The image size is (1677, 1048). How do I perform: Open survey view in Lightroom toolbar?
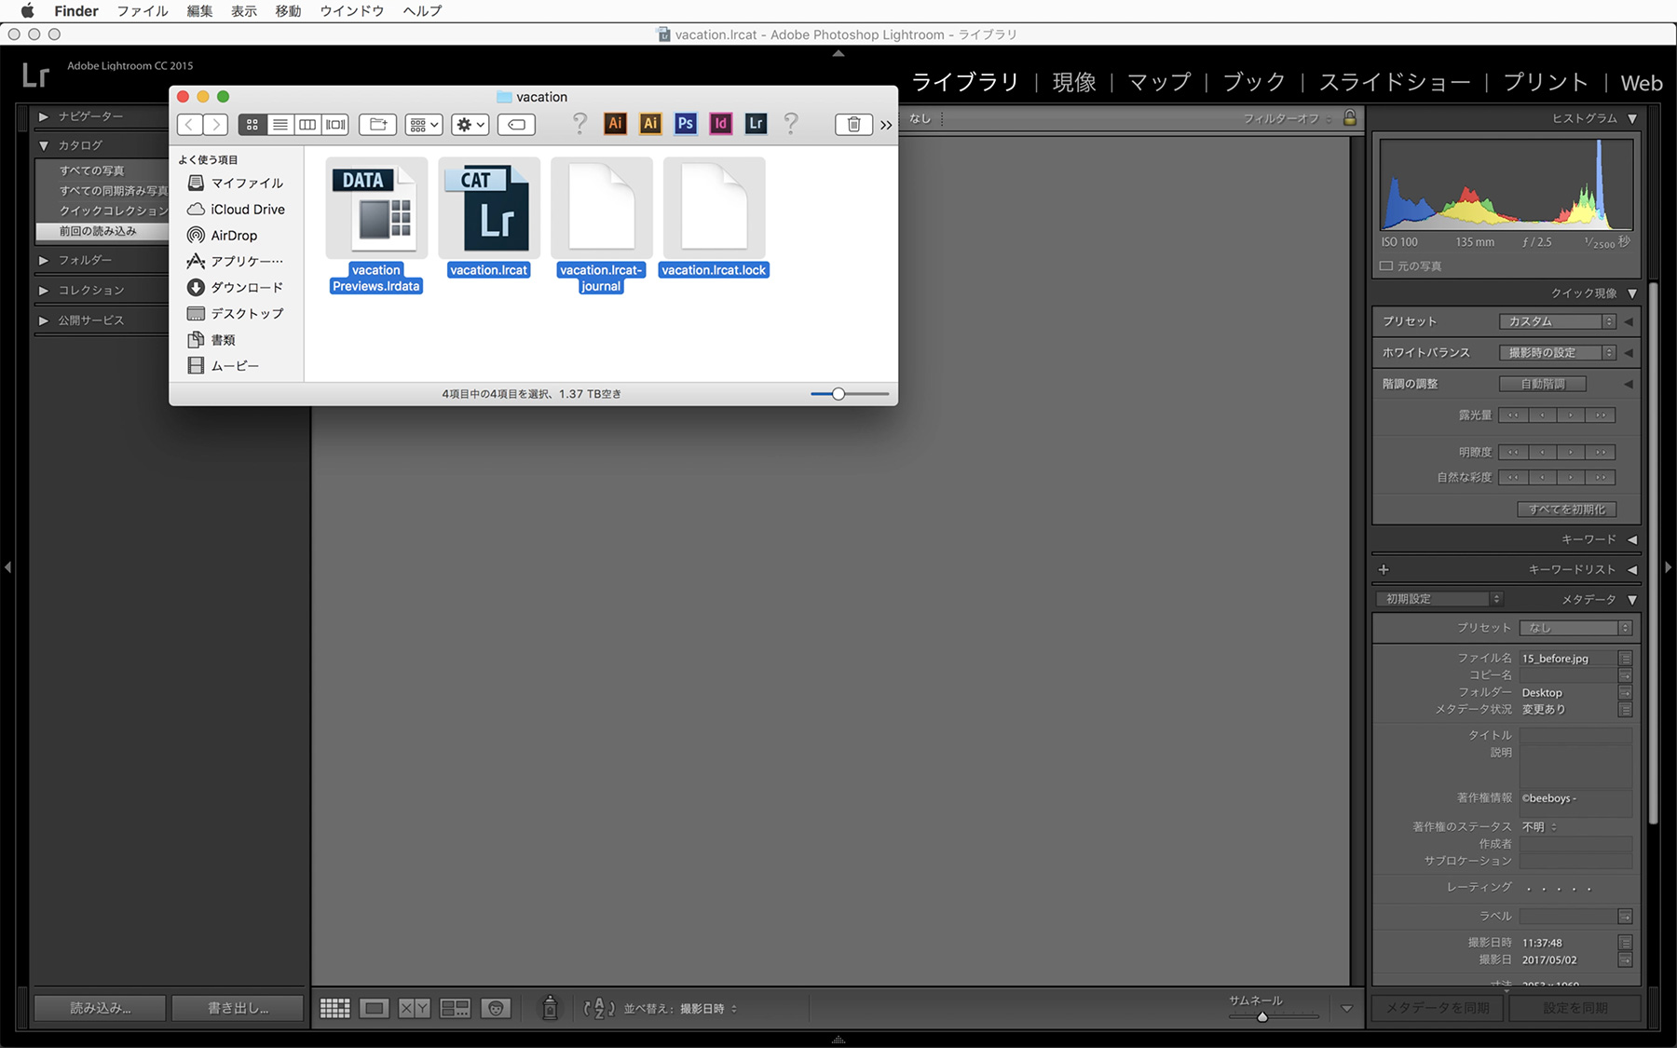click(x=455, y=1008)
